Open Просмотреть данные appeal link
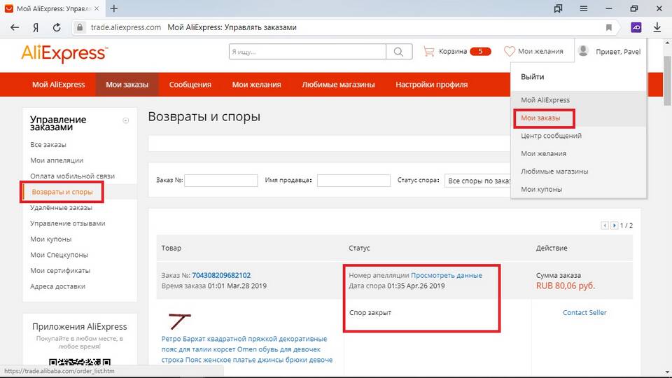 (446, 275)
